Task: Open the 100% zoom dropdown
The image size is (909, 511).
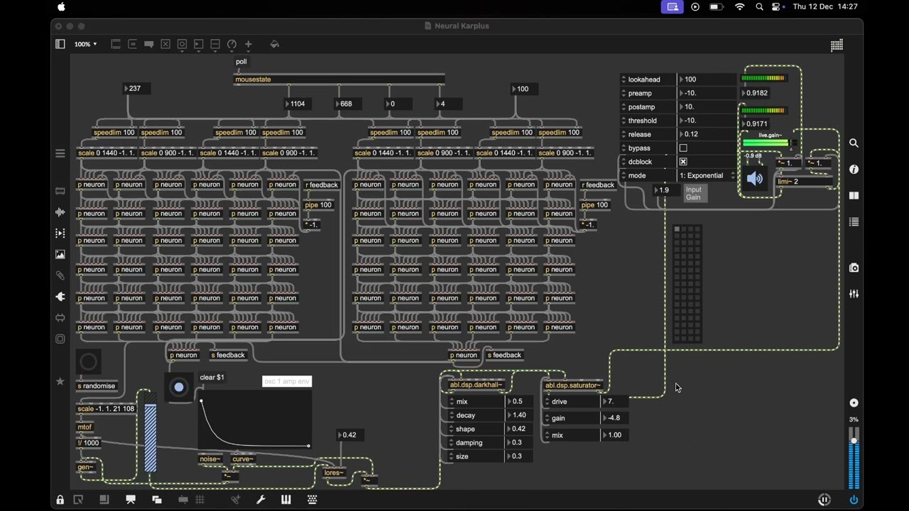Action: pyautogui.click(x=86, y=44)
